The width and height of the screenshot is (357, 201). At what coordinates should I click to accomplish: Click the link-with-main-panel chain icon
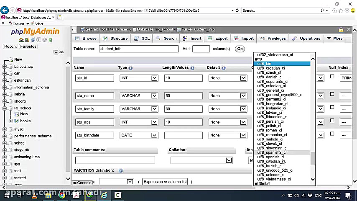tap(61, 52)
